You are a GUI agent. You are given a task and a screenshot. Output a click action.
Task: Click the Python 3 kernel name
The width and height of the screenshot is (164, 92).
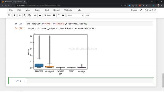point(149,10)
